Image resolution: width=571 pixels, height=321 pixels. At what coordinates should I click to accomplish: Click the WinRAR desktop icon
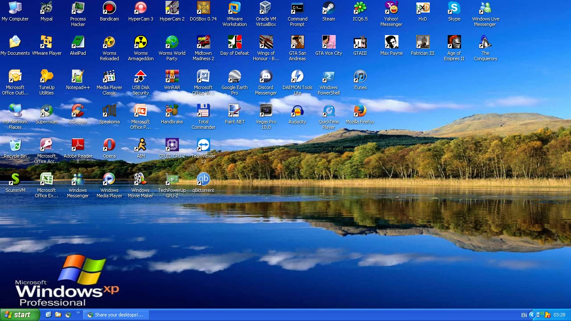pyautogui.click(x=172, y=77)
